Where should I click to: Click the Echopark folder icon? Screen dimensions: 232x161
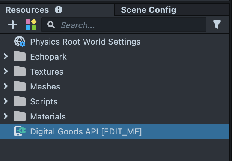pos(20,57)
